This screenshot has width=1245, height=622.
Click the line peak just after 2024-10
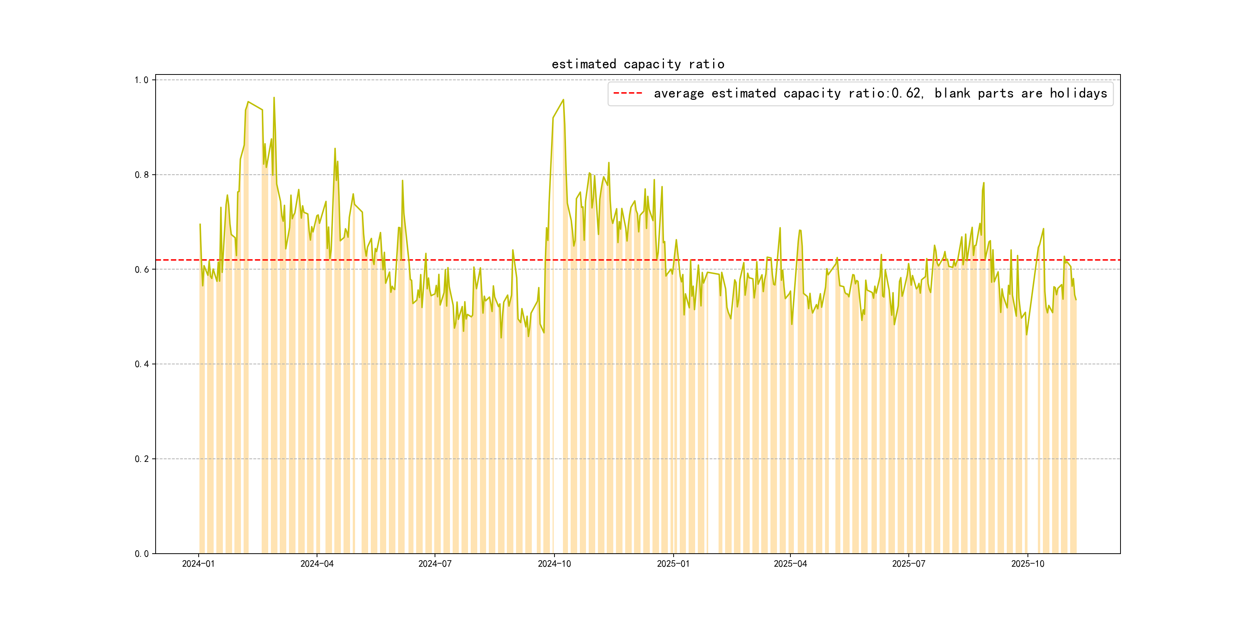coord(563,100)
